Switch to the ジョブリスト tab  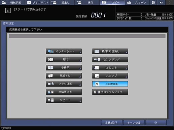37,2
